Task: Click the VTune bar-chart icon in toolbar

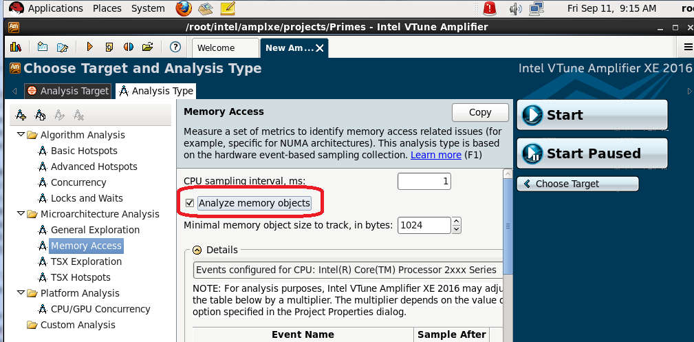Action: click(x=15, y=47)
